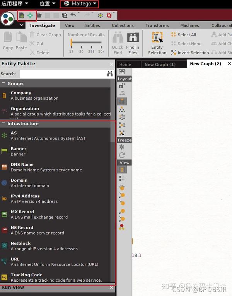Toggle the Freeze snowflake icon
Screen dimensions: 232x296
coord(122,147)
